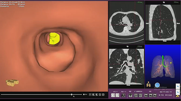Click the rectangular playback icon beside the slider checkbox

(90, 95)
